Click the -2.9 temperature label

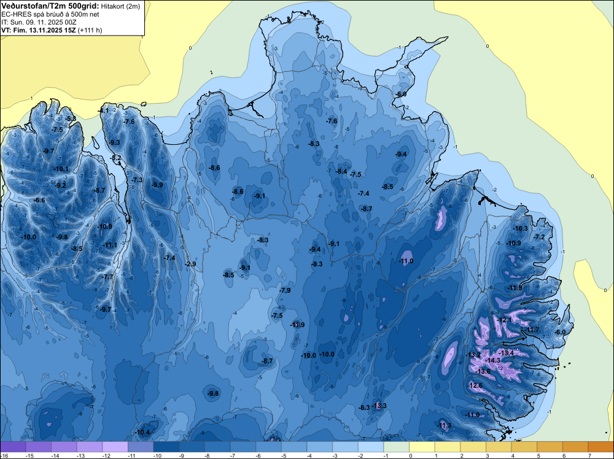coord(190,264)
